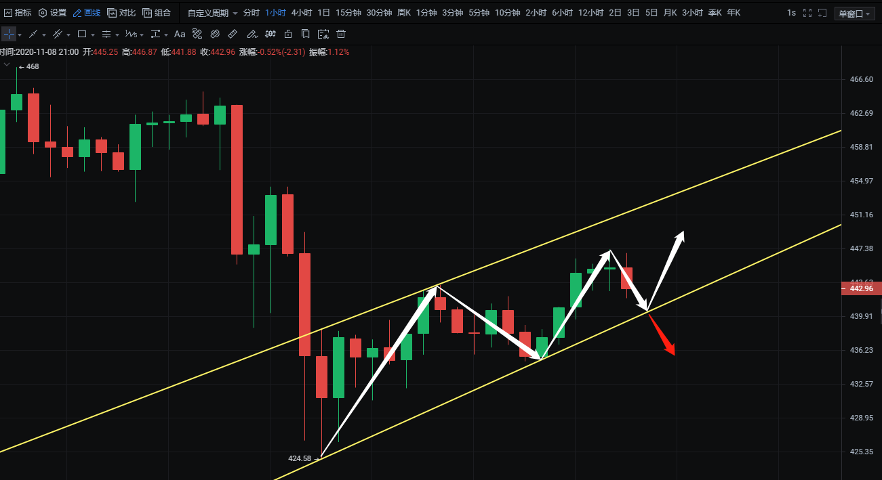The width and height of the screenshot is (882, 480).
Task: Toggle the 组合 combination view
Action: tap(157, 13)
